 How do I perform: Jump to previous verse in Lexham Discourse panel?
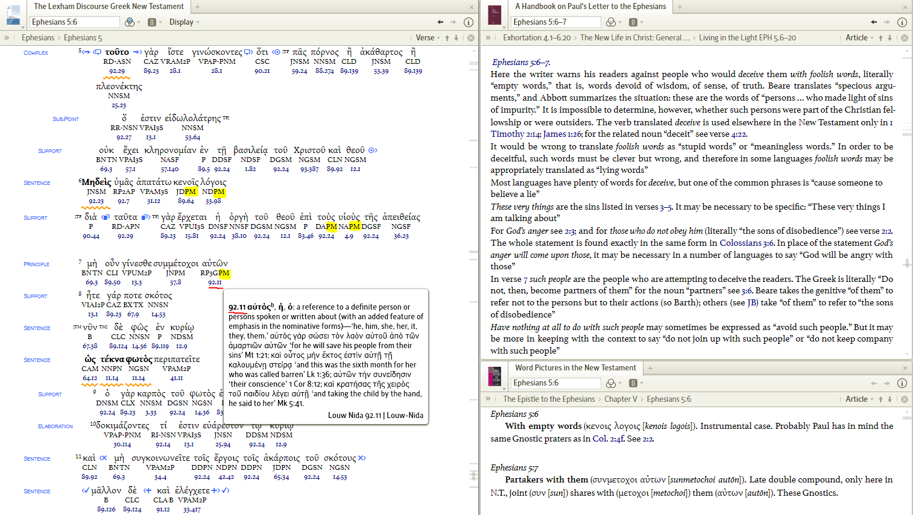[447, 37]
